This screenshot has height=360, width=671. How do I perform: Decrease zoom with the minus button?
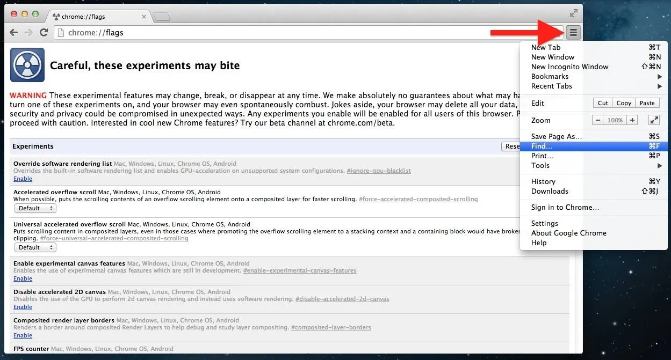tap(598, 120)
